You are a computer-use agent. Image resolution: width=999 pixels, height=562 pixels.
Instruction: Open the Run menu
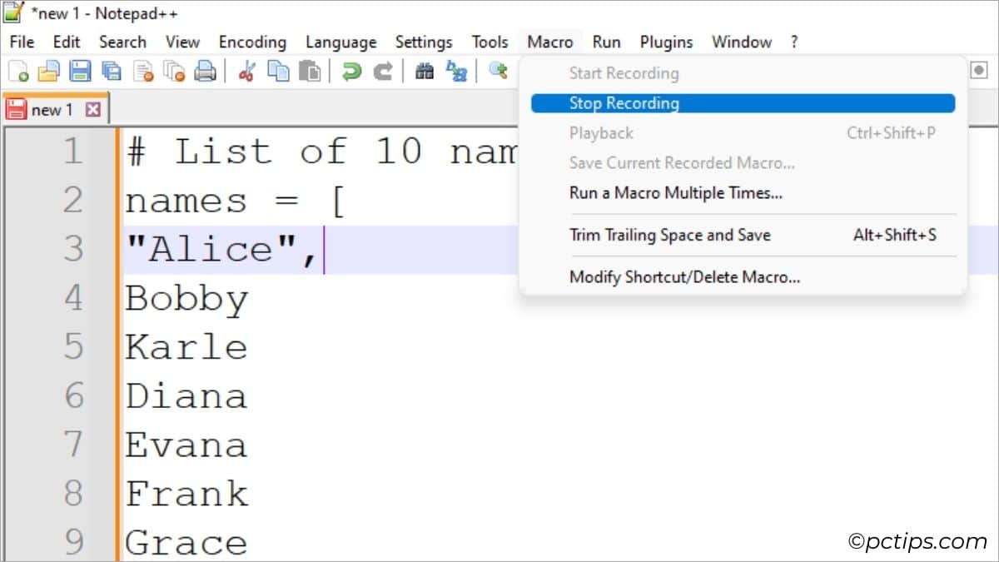607,42
